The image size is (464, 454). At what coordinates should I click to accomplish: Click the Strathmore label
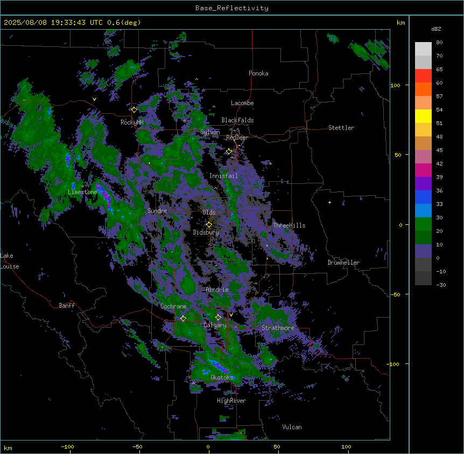[278, 328]
